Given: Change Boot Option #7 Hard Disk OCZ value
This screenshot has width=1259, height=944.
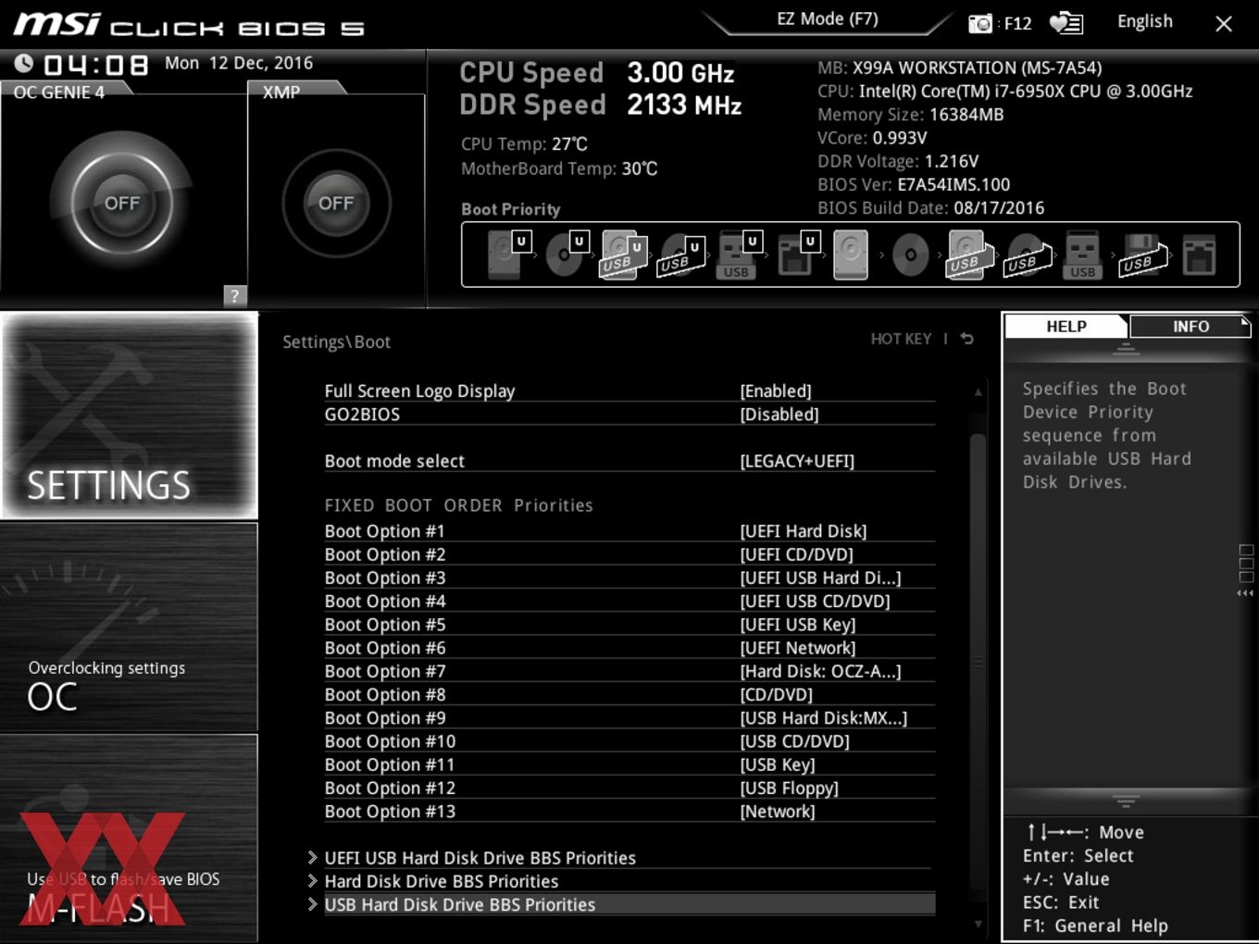Looking at the screenshot, I should click(820, 671).
